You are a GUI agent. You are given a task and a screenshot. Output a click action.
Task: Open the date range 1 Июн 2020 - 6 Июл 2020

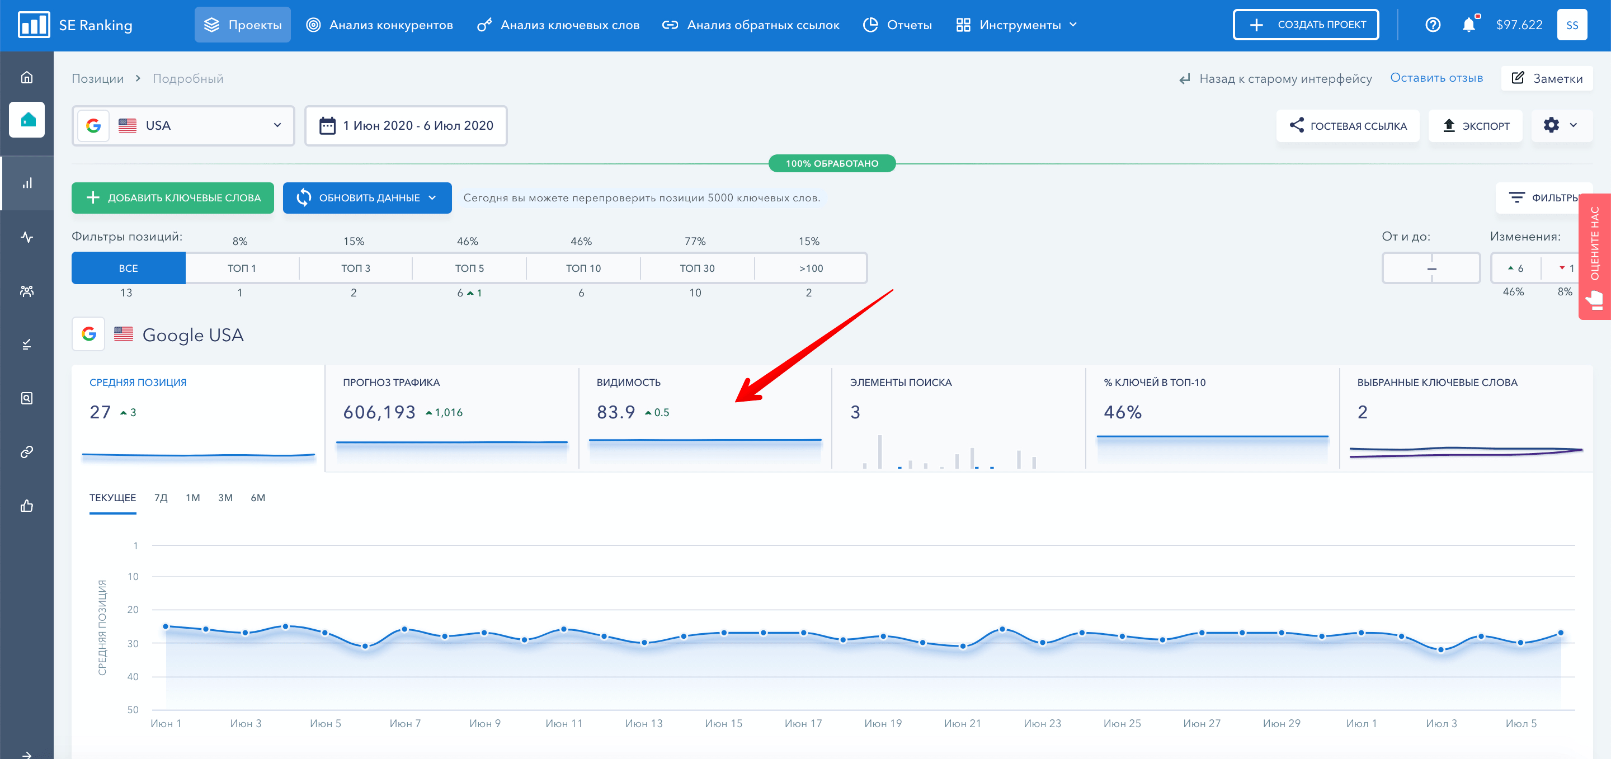(x=406, y=126)
